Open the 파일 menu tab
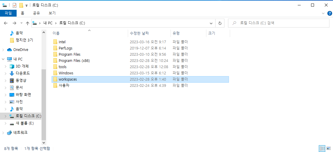Viewport: 333px width, 152px height. (x=8, y=13)
